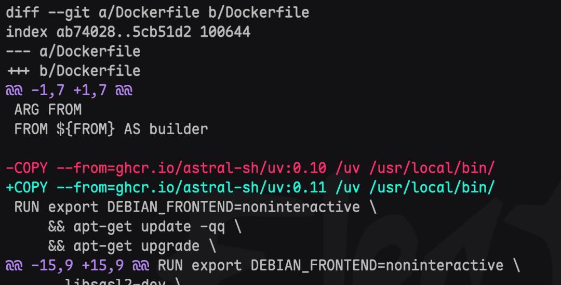This screenshot has height=285, width=561.
Task: Click the '@@ -15,9 +15,9 @@' hunk header
Action: point(77,265)
